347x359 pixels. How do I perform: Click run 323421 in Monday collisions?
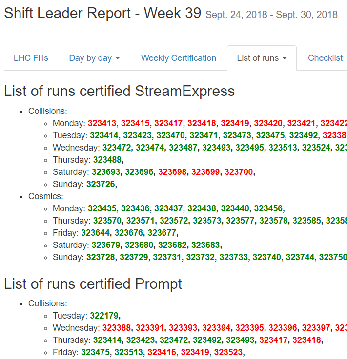click(x=301, y=123)
